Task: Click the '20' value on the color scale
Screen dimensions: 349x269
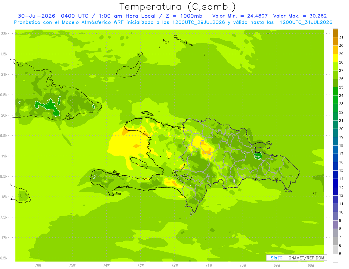Action: (341, 129)
